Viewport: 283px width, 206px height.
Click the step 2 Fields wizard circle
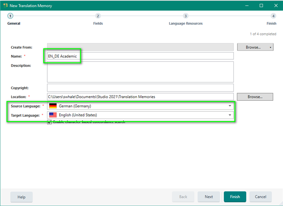(98, 16)
